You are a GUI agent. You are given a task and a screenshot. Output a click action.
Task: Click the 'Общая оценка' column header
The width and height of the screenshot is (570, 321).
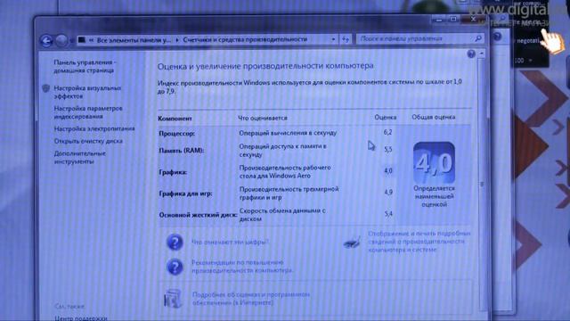(x=434, y=117)
